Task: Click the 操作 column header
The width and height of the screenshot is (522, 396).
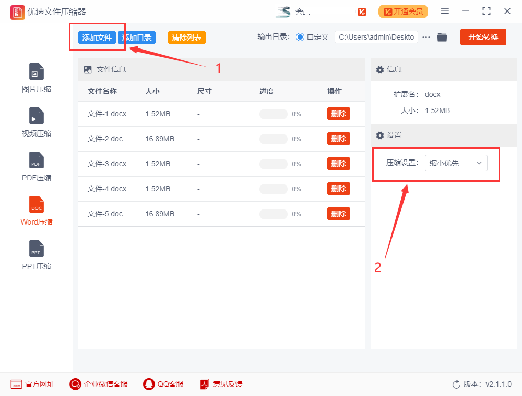Action: [x=334, y=91]
